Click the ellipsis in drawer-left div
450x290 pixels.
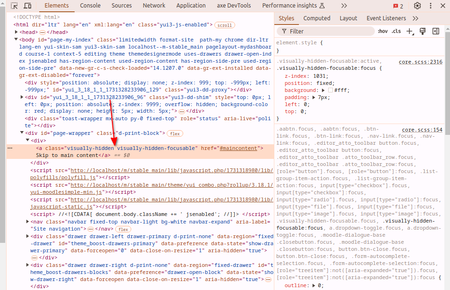click(x=34, y=257)
